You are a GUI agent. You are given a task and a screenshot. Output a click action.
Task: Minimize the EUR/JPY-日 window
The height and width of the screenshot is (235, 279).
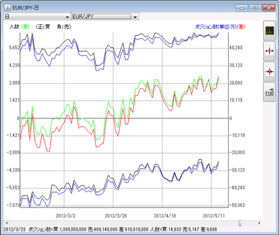pos(242,8)
